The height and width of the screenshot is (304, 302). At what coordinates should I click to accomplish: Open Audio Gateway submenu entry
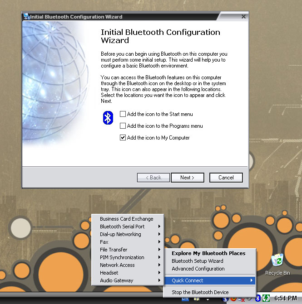128,280
